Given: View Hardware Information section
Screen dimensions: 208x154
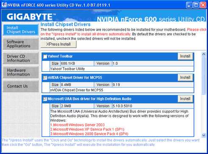Looking at the screenshot, I should pyautogui.click(x=21, y=72).
